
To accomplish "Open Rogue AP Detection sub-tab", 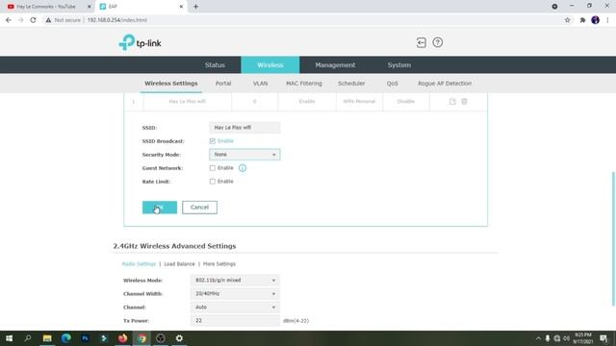I will 445,84.
